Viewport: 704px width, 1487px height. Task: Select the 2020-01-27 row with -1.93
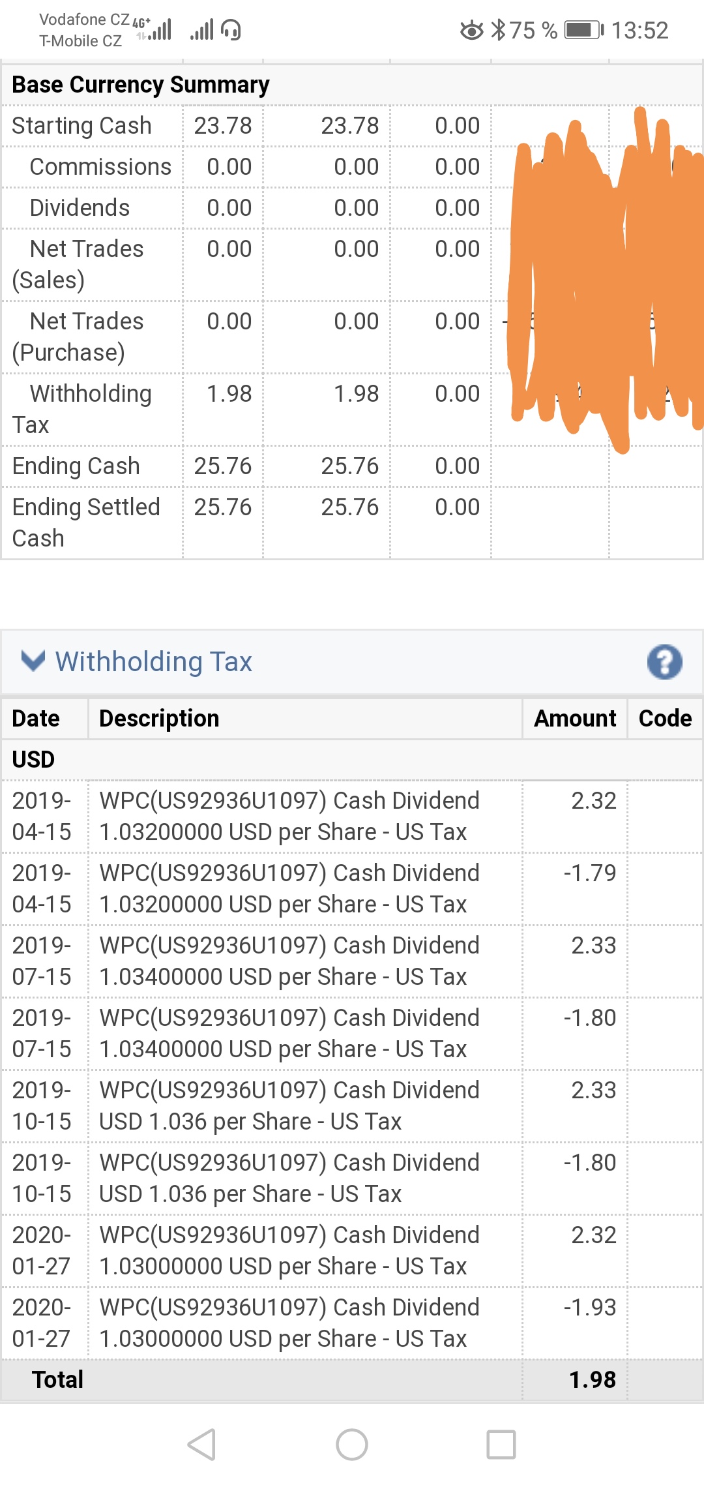(352, 1323)
